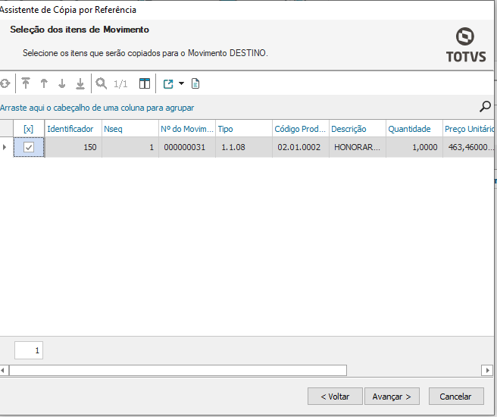Click the document report icon
The image size is (497, 417).
click(195, 83)
